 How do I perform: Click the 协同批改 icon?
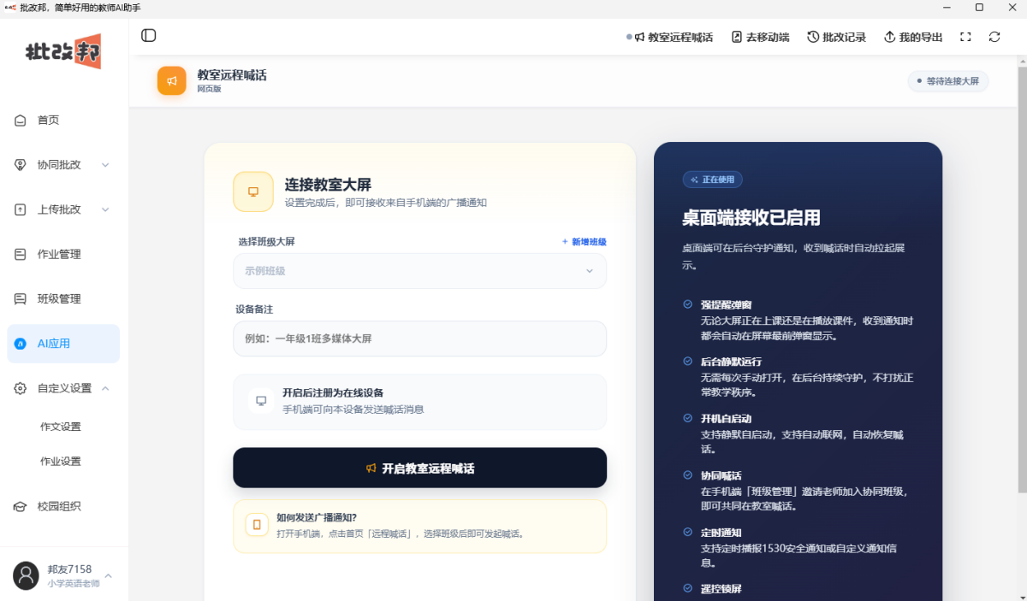tap(21, 165)
